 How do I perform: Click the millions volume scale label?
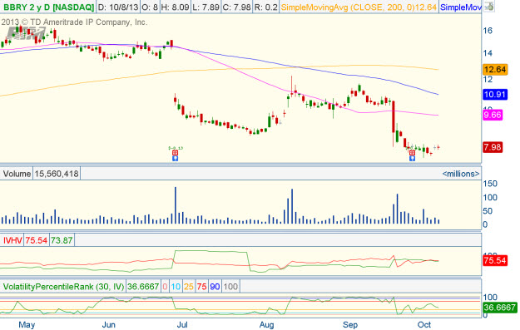[461, 174]
